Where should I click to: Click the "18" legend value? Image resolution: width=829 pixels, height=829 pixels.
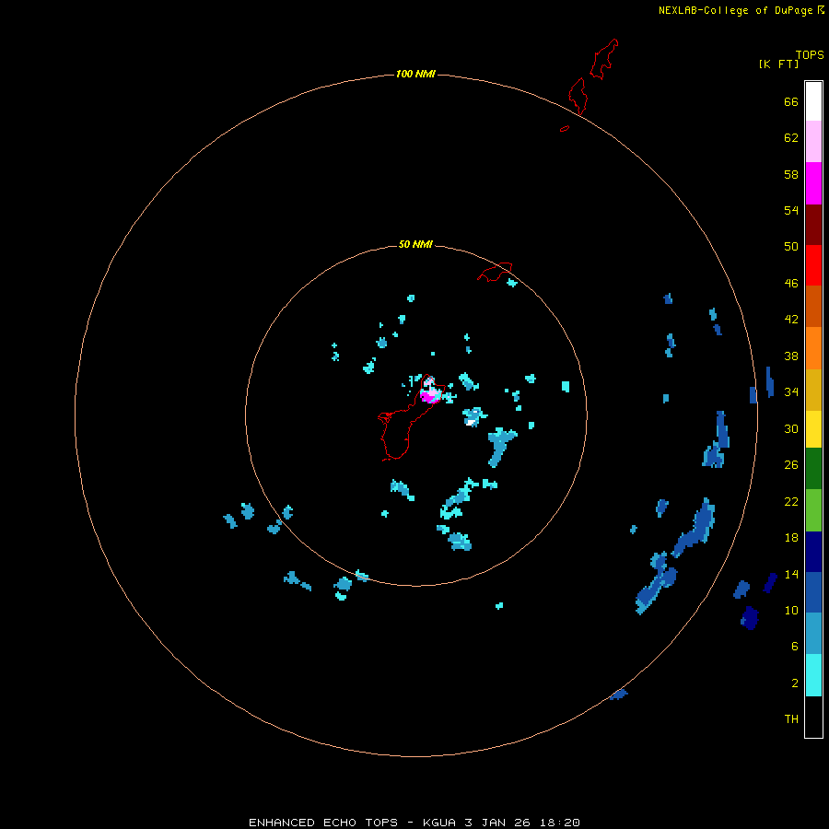click(x=791, y=538)
